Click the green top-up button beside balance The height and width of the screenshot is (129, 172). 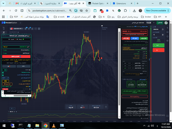(x=160, y=23)
